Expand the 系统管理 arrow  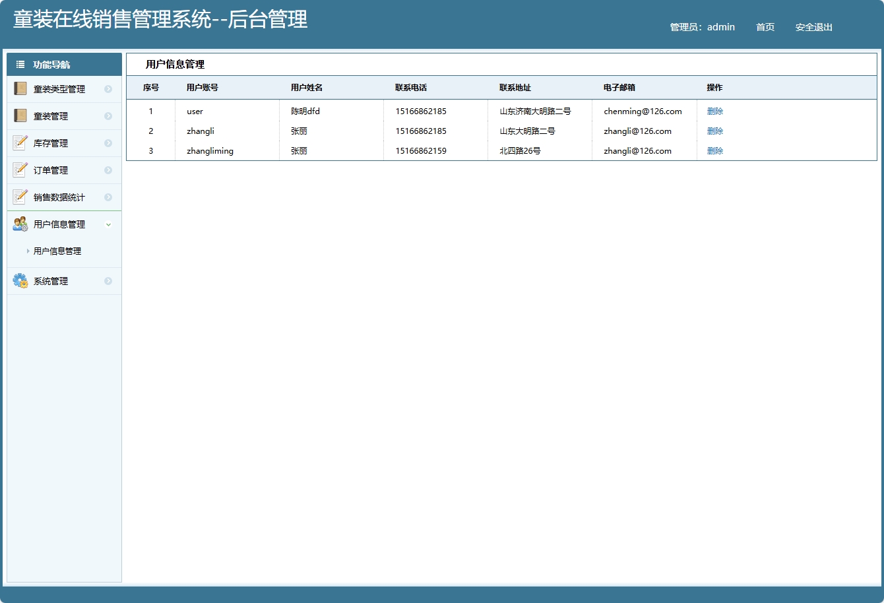[x=108, y=280]
